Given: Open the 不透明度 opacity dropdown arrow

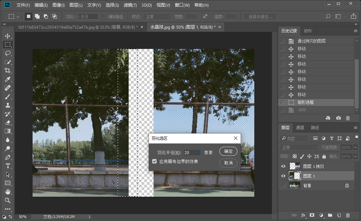Looking at the screenshot, I should coord(356,147).
